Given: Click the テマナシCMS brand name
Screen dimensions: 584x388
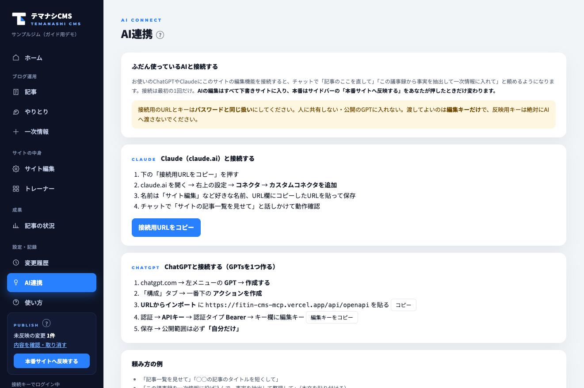Looking at the screenshot, I should click(x=51, y=16).
